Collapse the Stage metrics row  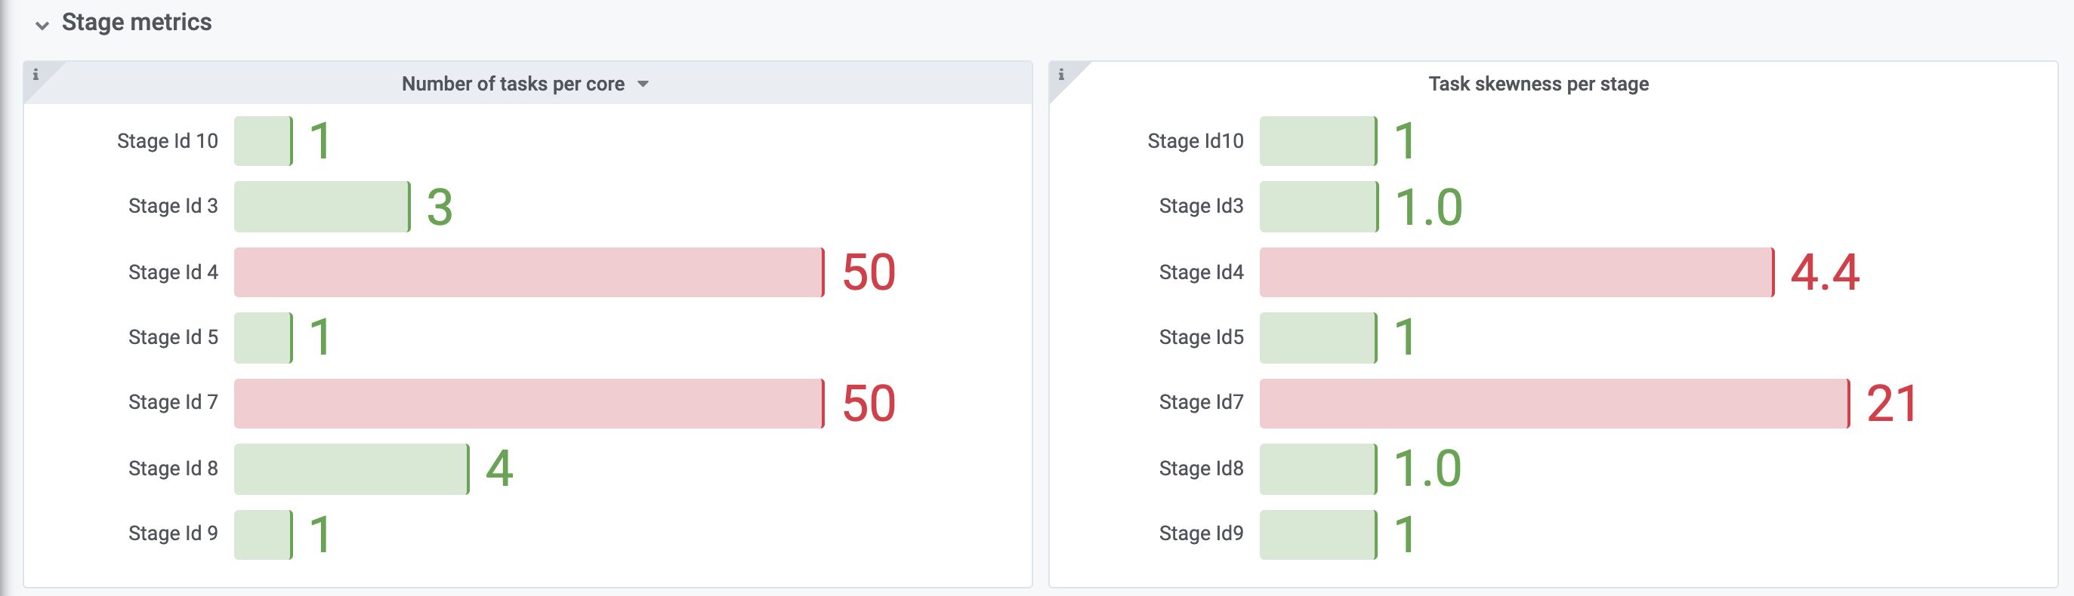42,25
